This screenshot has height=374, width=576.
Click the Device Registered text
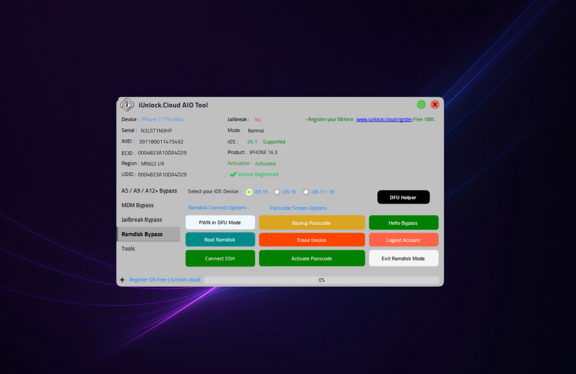[258, 174]
